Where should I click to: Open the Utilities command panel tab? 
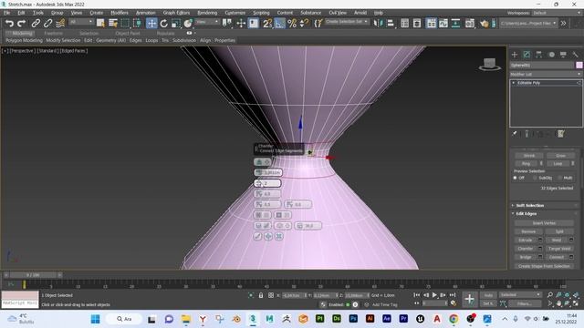pyautogui.click(x=576, y=55)
